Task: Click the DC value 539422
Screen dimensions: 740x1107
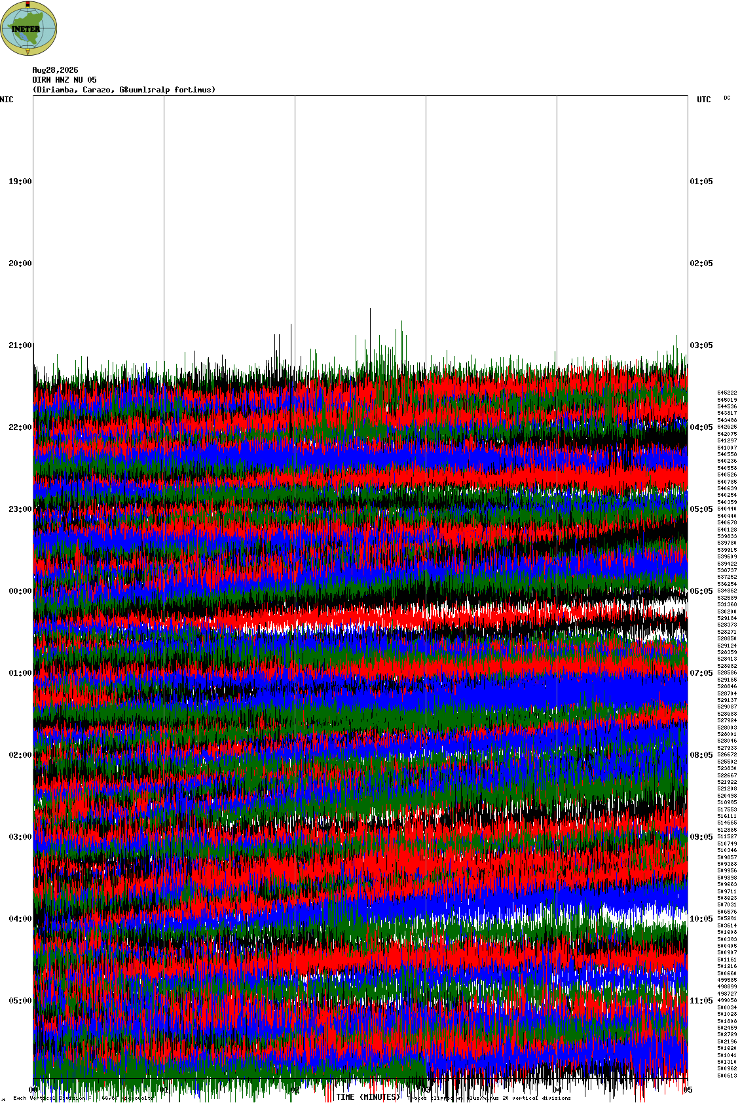Action: pos(727,564)
